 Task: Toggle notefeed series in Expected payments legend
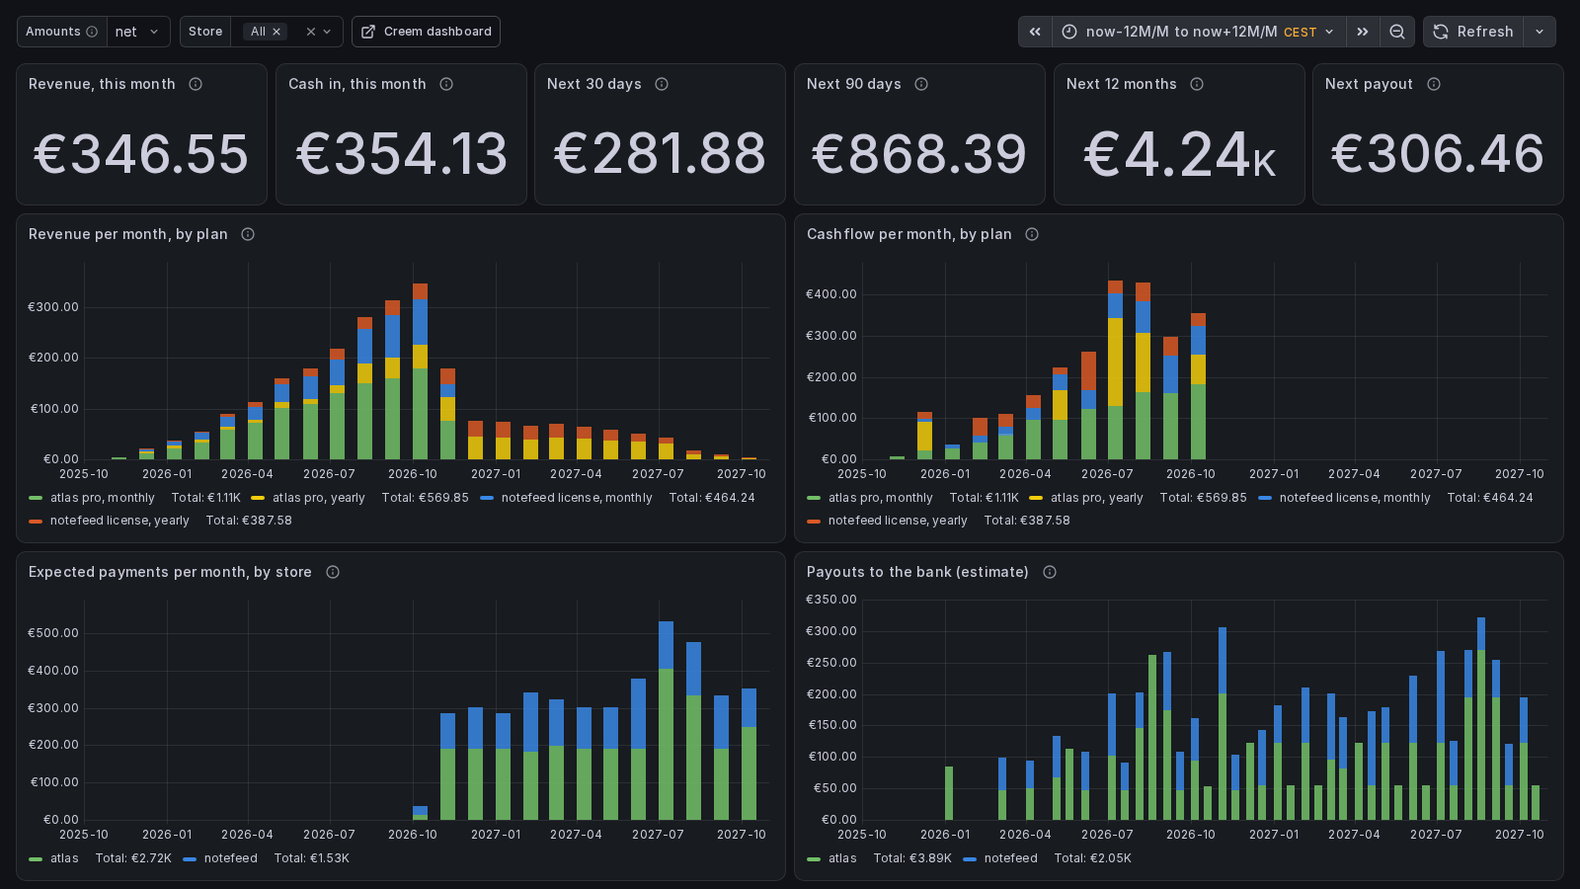(230, 858)
